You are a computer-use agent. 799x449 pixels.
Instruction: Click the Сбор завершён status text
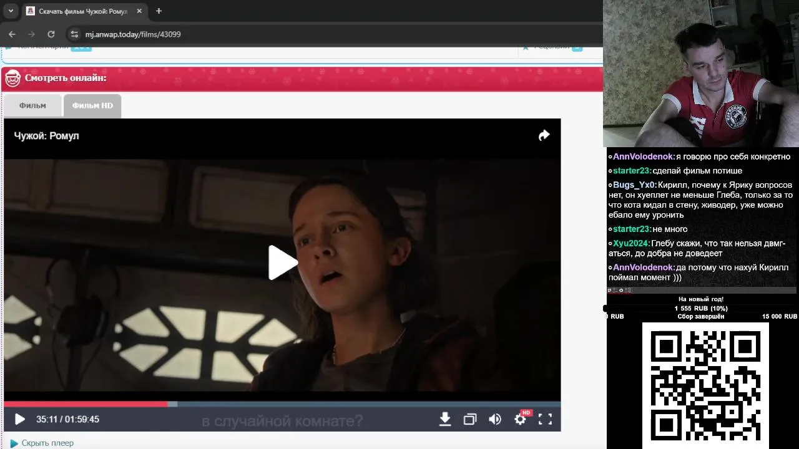click(x=701, y=317)
